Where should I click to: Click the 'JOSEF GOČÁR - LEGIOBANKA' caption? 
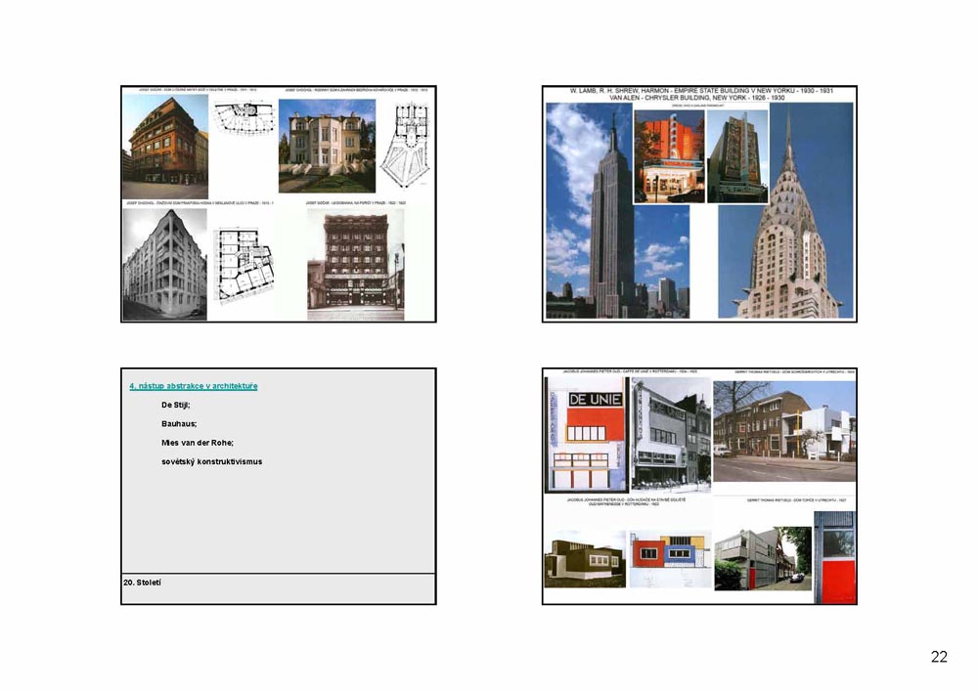point(356,203)
